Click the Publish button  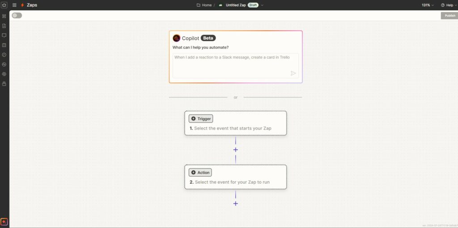pyautogui.click(x=449, y=16)
